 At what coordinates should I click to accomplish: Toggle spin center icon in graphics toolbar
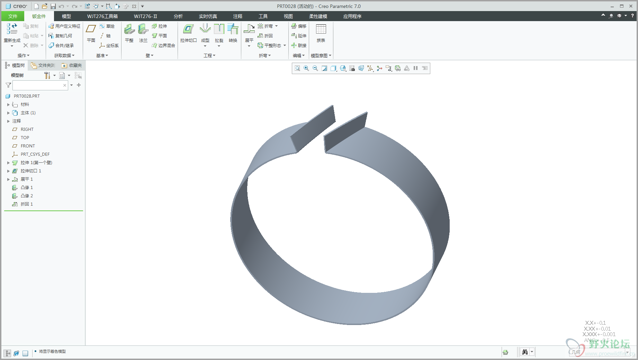click(x=379, y=68)
